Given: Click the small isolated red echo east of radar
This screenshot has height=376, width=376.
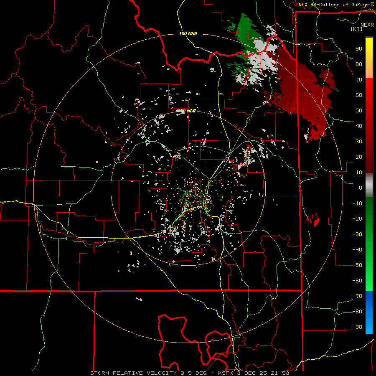Looking at the screenshot, I should (314, 220).
